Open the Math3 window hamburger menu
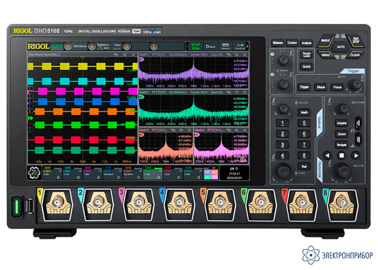378x270 pixels. point(181,130)
